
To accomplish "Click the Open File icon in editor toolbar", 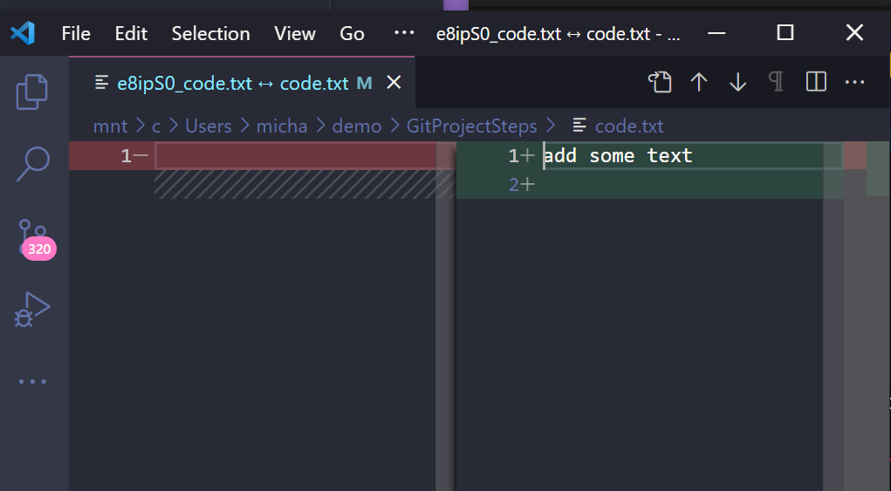I will (x=660, y=82).
